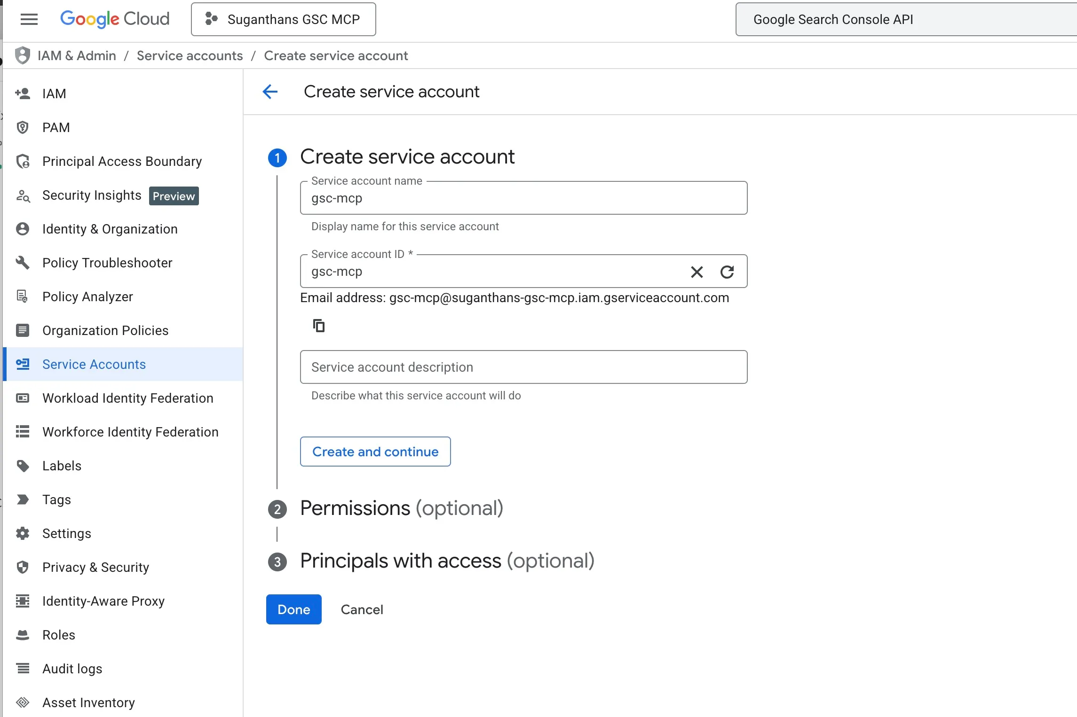This screenshot has height=717, width=1077.
Task: Expand Principals with access (optional) step
Action: click(x=447, y=561)
